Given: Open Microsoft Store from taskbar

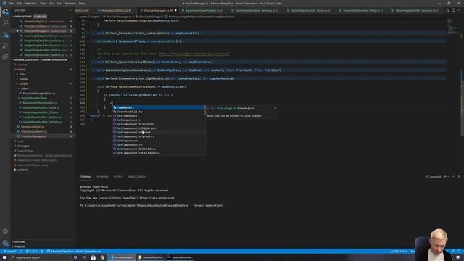Looking at the screenshot, I should [x=94, y=257].
